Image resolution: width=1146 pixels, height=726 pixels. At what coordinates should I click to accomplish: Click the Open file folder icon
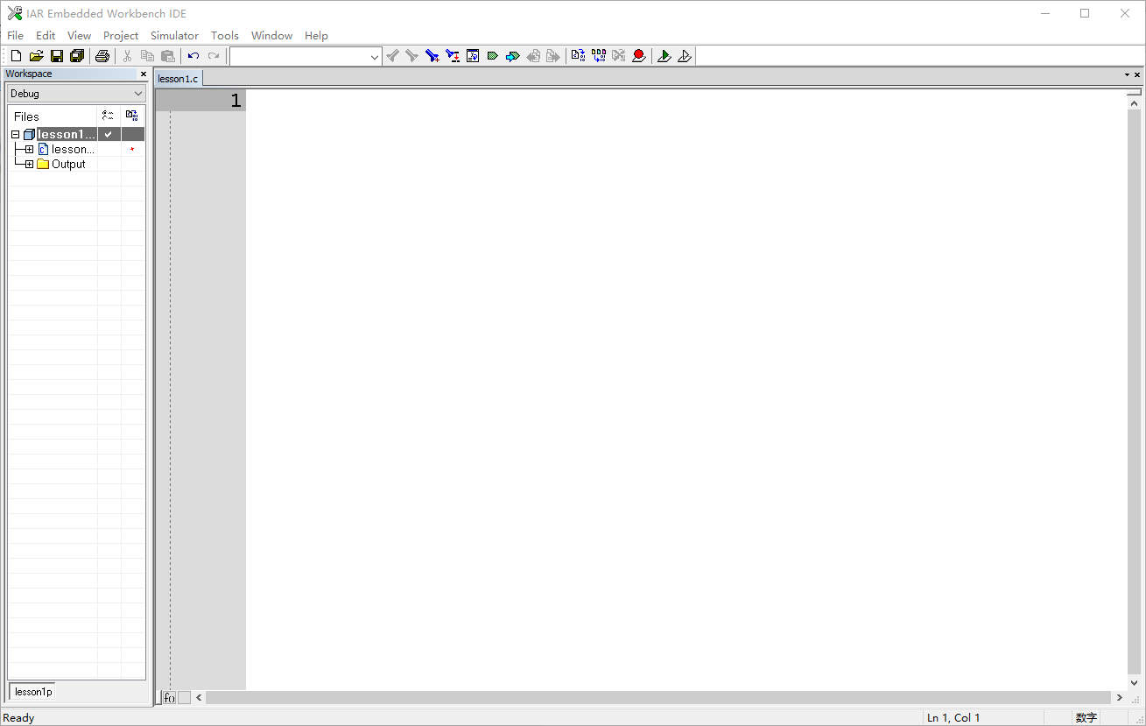(36, 56)
